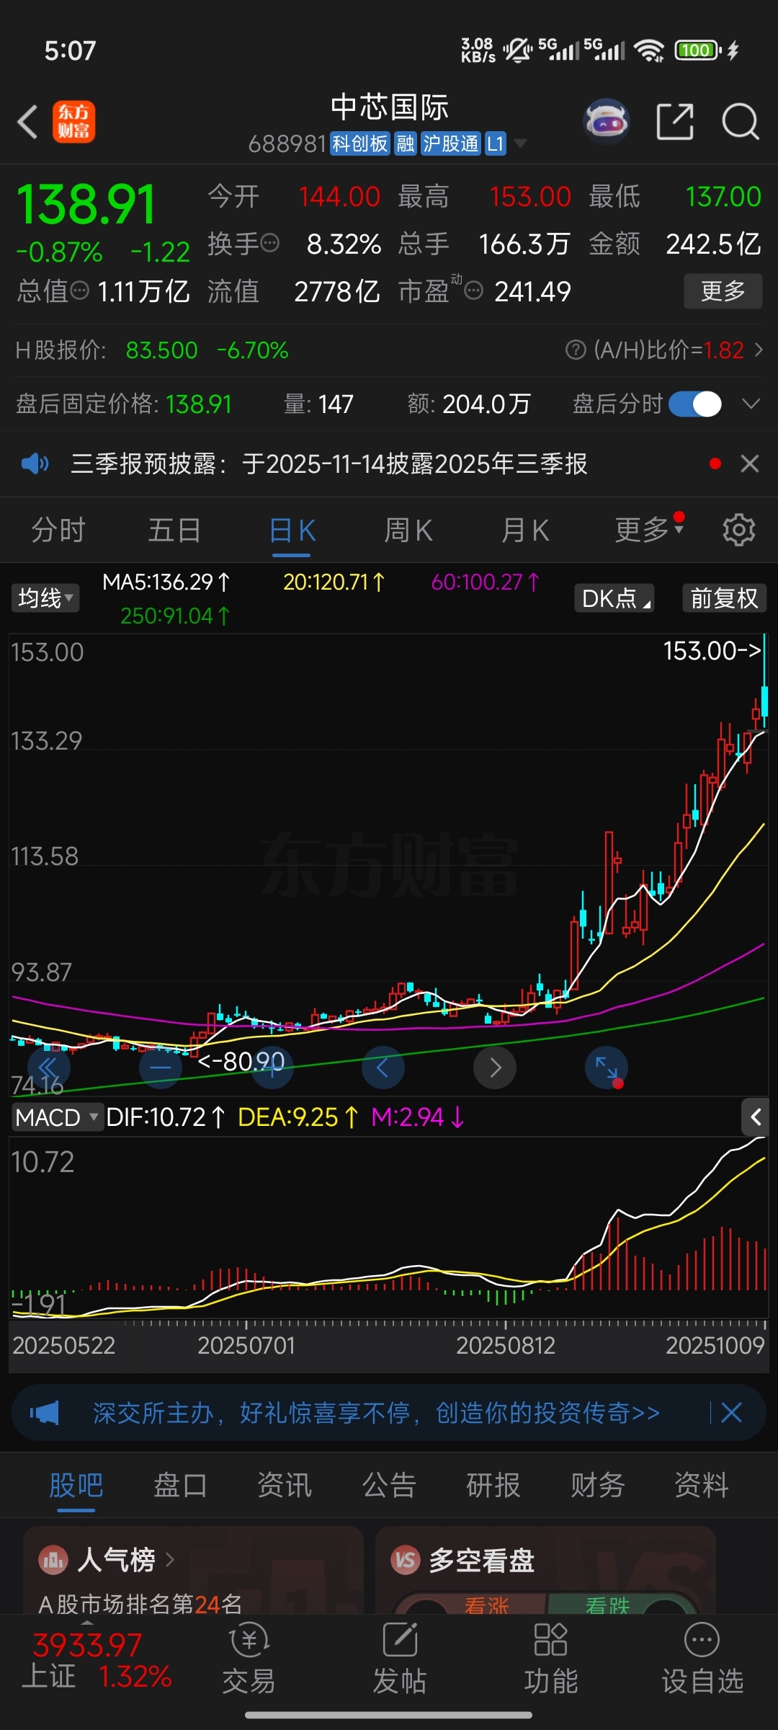Tap the 科创板 tag label
778x1730 pixels.
(360, 143)
